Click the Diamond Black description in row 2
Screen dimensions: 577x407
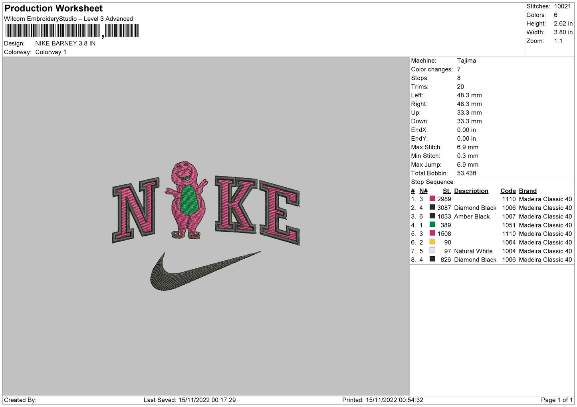[x=475, y=208]
